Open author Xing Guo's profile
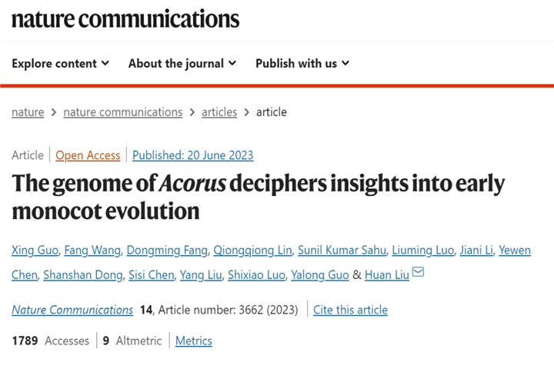The image size is (554, 369). [x=35, y=251]
